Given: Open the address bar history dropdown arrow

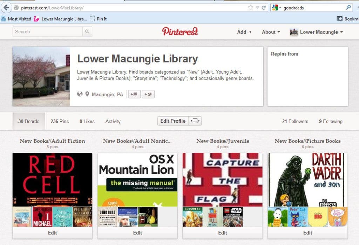Looking at the screenshot, I should coord(257,8).
